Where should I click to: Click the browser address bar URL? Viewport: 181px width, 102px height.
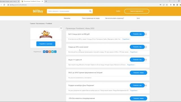click(18, 5)
